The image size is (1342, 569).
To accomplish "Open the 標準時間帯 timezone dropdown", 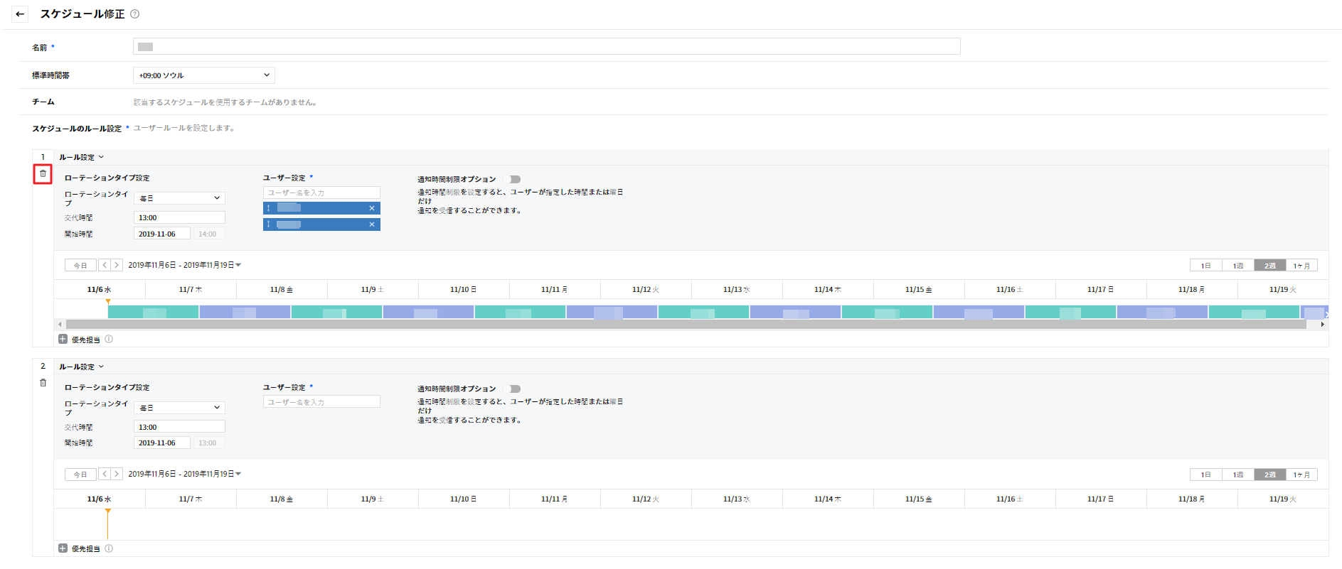I will click(x=203, y=75).
